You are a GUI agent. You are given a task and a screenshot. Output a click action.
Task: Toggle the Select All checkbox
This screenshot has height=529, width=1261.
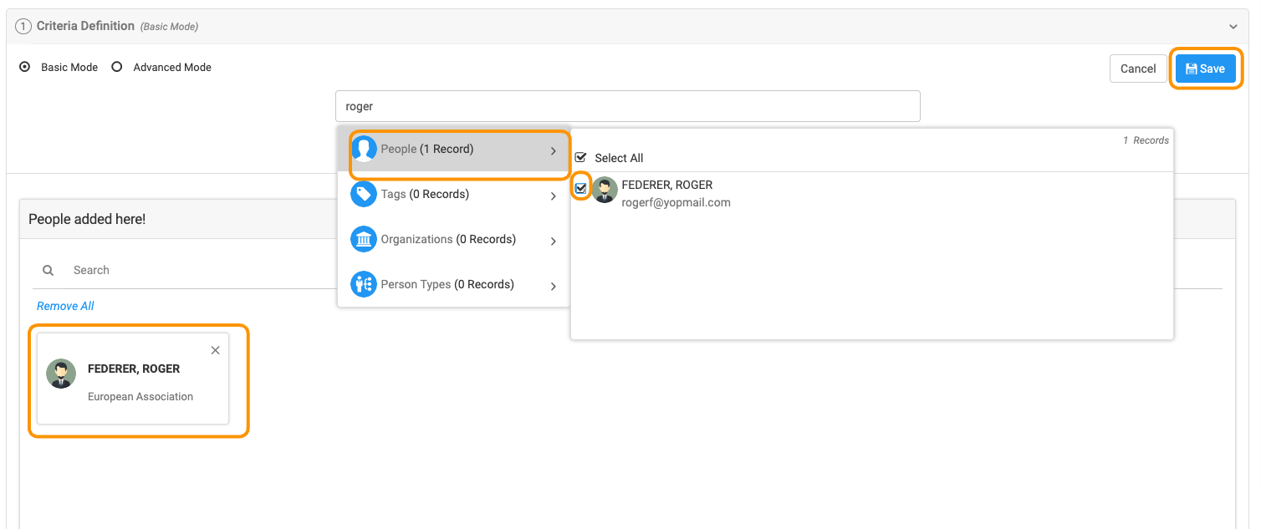[x=581, y=157]
